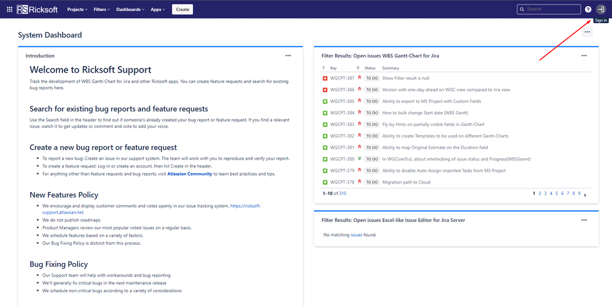Open issue key WGCPT-378

[x=342, y=182]
